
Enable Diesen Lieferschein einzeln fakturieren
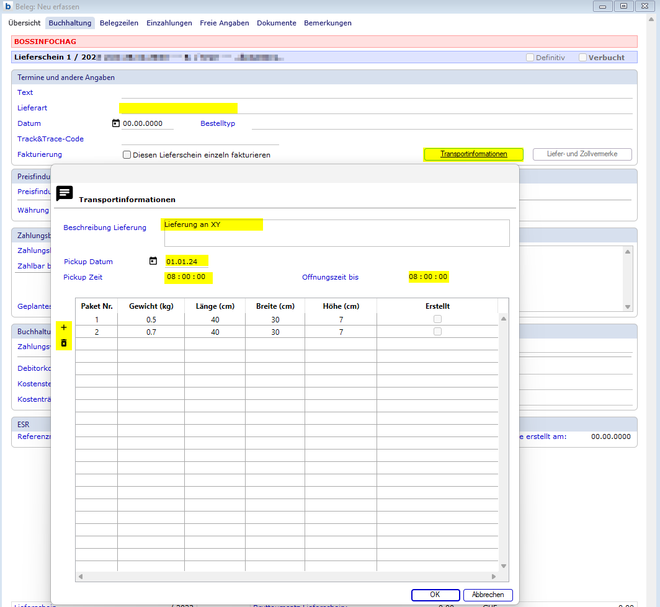[127, 155]
